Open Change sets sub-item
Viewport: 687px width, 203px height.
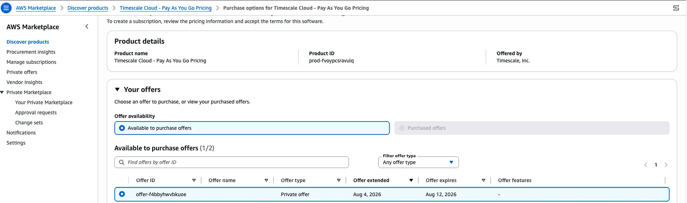tap(29, 123)
